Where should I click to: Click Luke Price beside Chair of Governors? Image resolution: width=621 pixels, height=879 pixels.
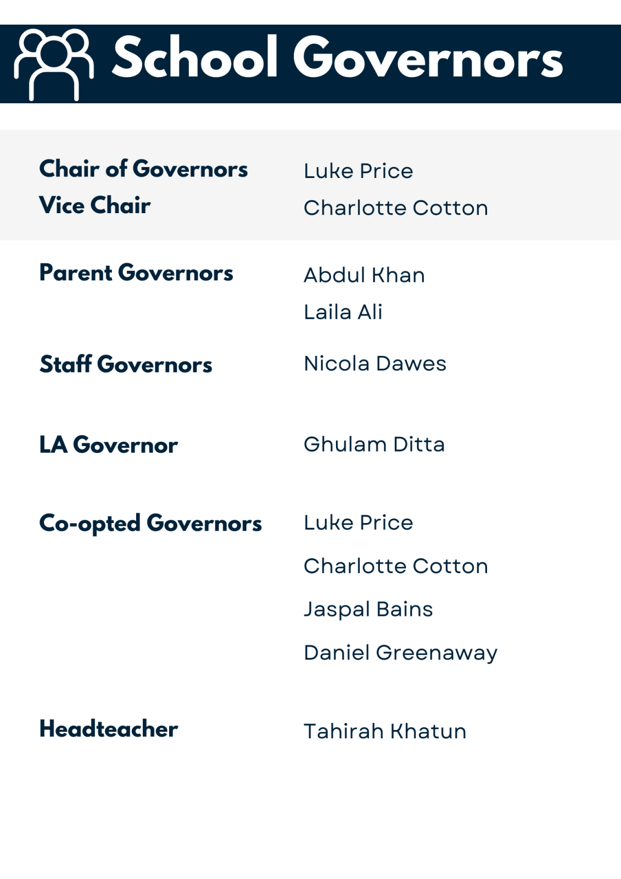pyautogui.click(x=358, y=171)
